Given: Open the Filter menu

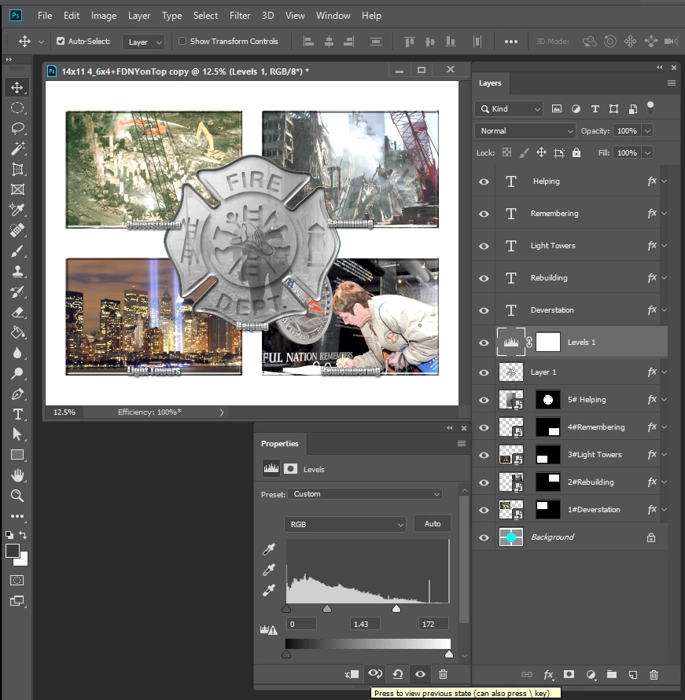Looking at the screenshot, I should (x=240, y=16).
